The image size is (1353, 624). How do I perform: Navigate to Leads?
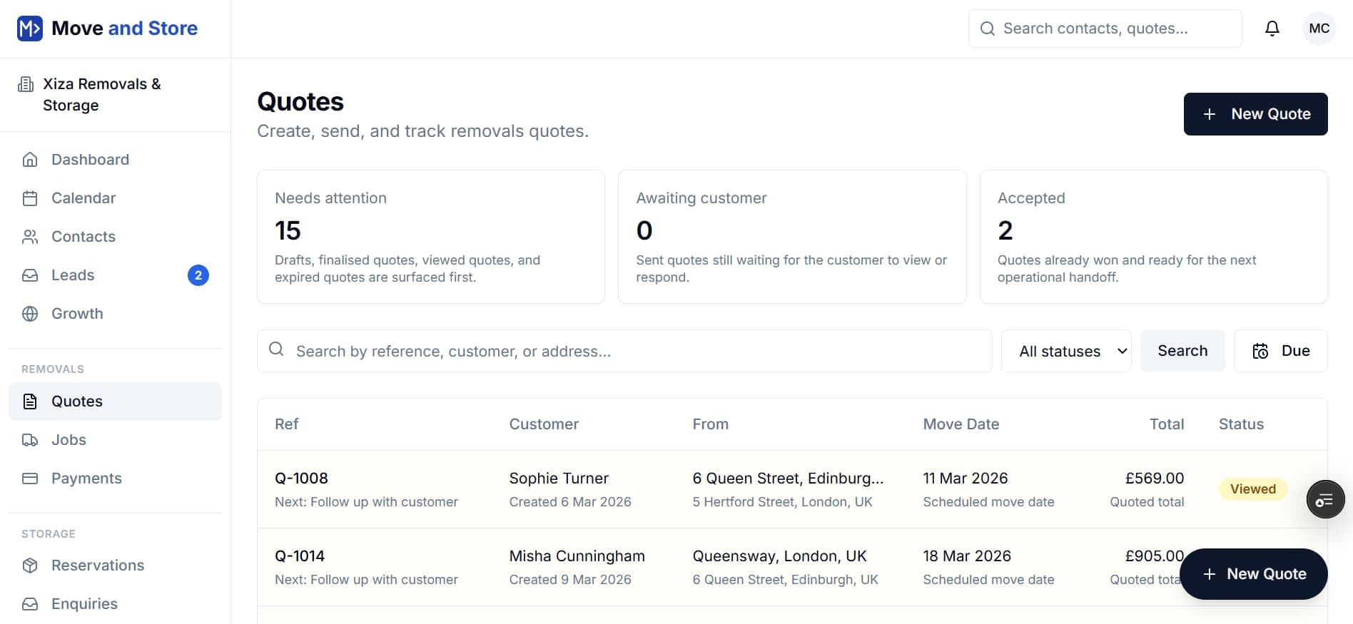(116, 275)
